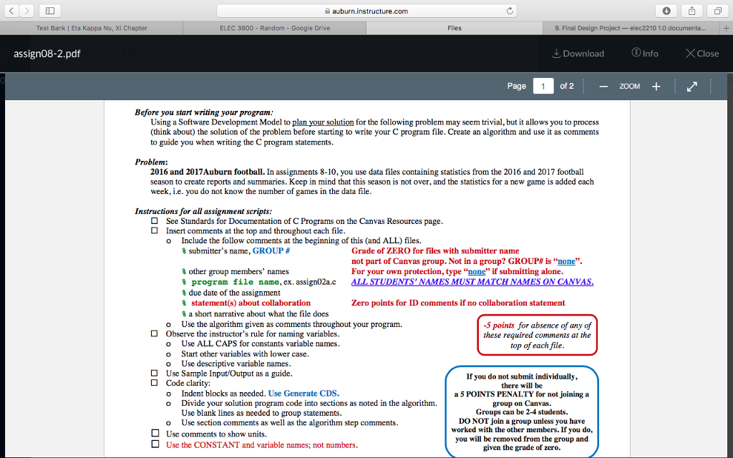Zoom out using the minus icon
The width and height of the screenshot is (733, 458).
(603, 87)
